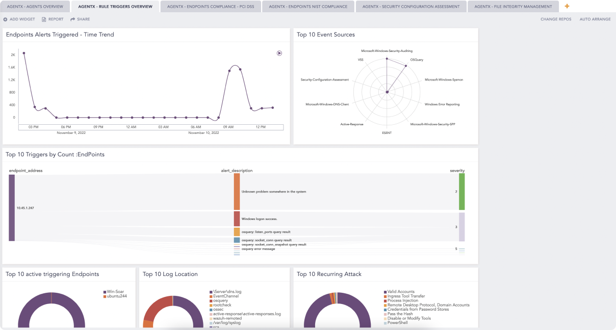Click the orange plus add-dashboard icon
This screenshot has height=330, width=616.
point(567,7)
